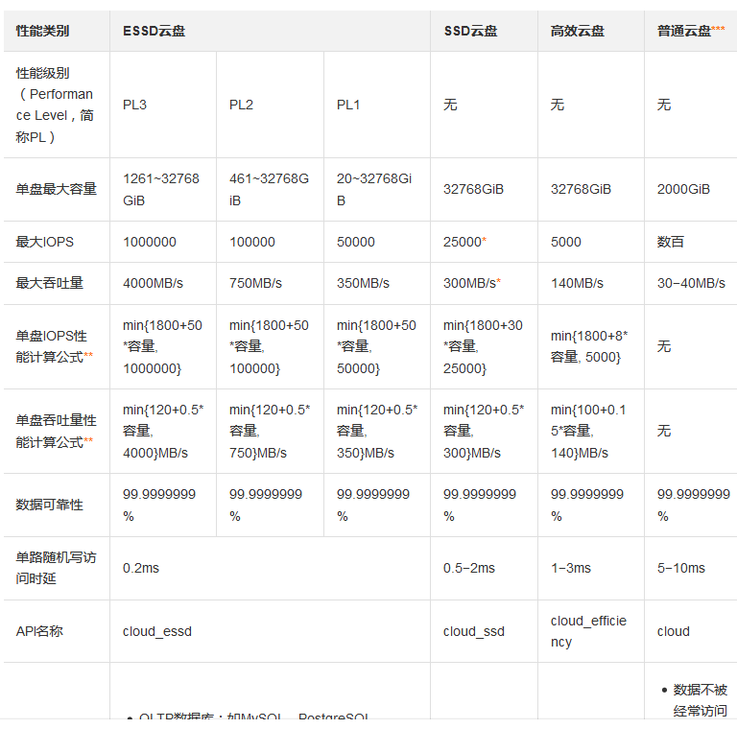Click the min{120+0.5*容量, 750}MB/s formula
Image resolution: width=737 pixels, height=729 pixels.
click(270, 432)
